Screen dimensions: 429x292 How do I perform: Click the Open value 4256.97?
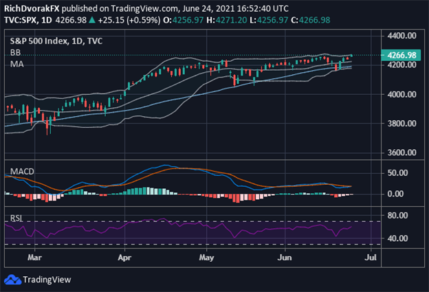tap(188, 20)
